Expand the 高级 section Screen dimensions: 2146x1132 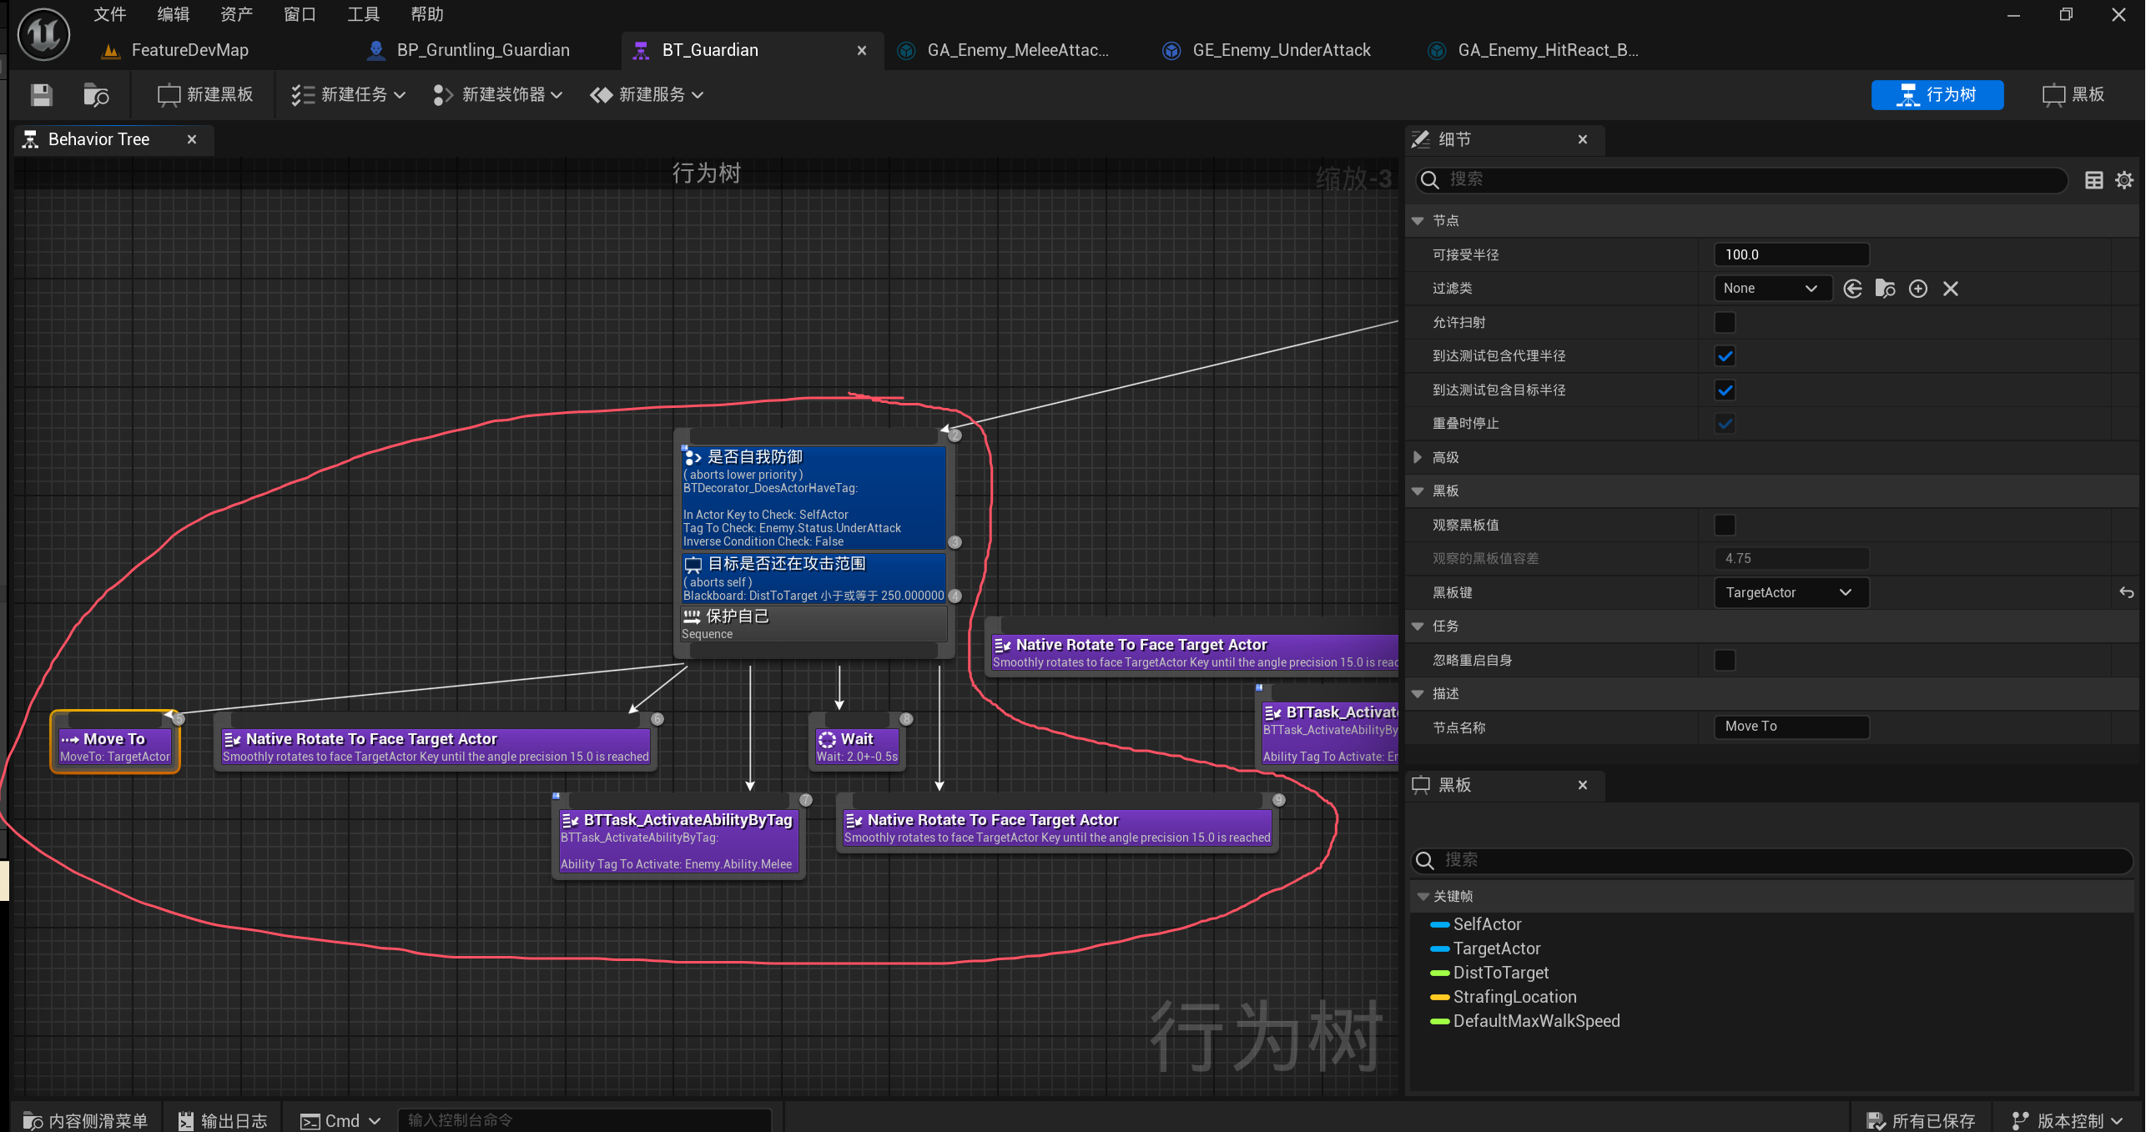[1418, 457]
